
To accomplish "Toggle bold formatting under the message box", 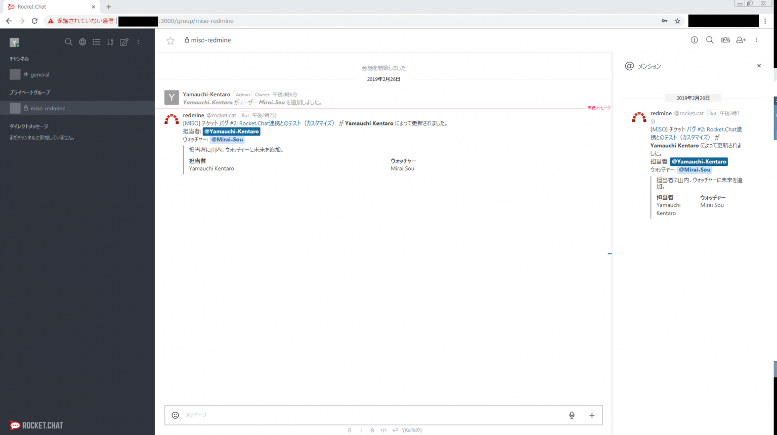I will [x=350, y=430].
